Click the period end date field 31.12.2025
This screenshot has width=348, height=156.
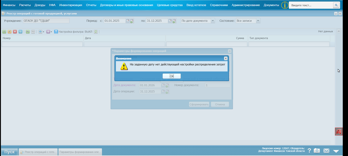[157, 21]
